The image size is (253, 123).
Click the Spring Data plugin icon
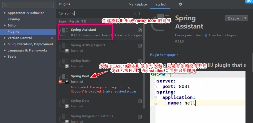[x=64, y=103]
